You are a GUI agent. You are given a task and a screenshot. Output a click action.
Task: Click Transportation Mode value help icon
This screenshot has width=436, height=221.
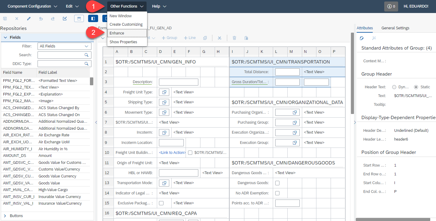pos(164,183)
